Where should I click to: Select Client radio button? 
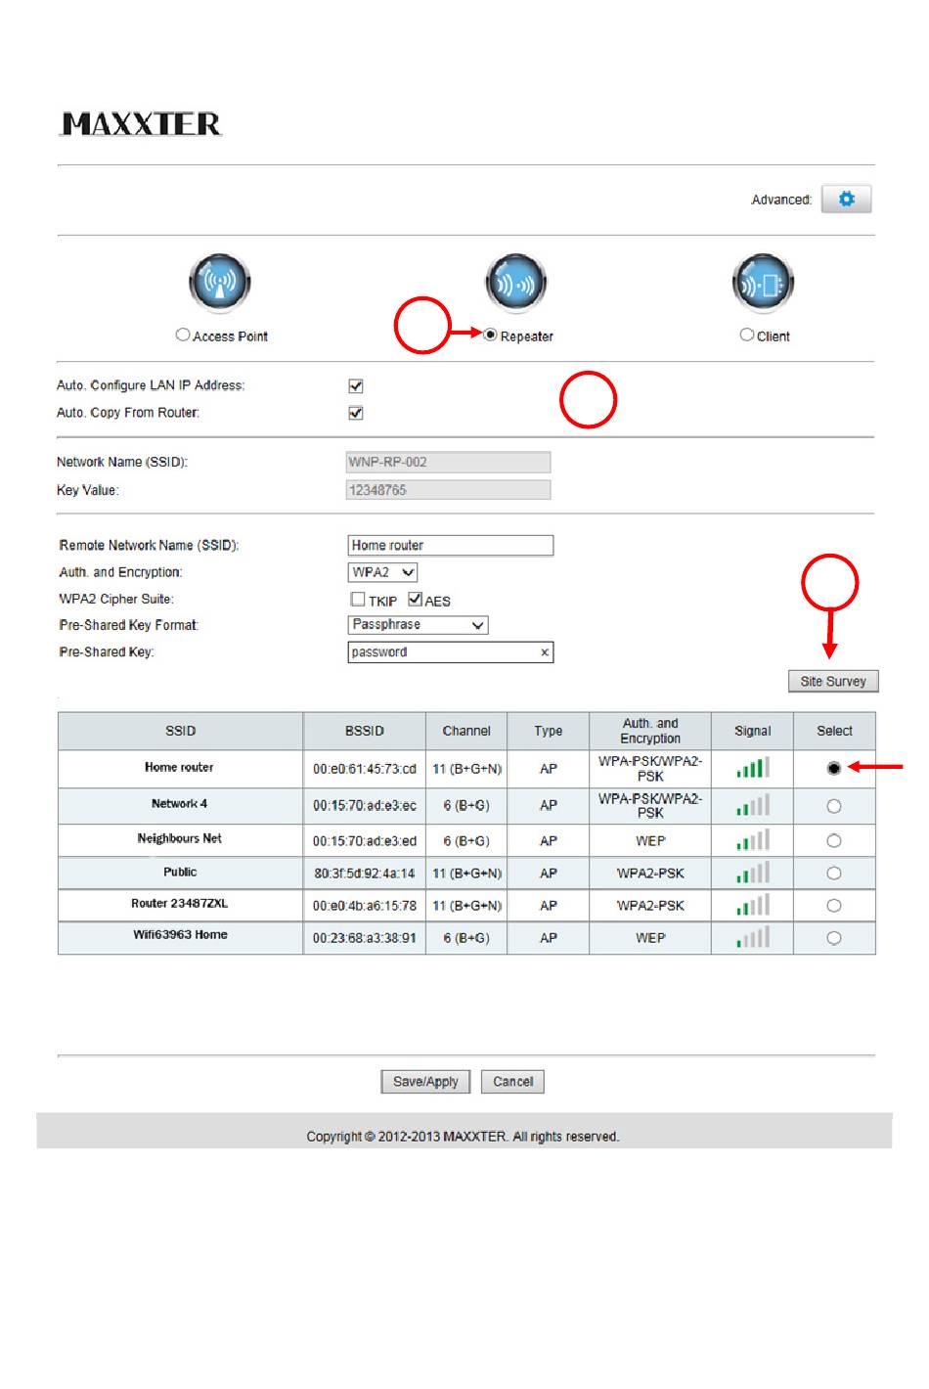747,335
